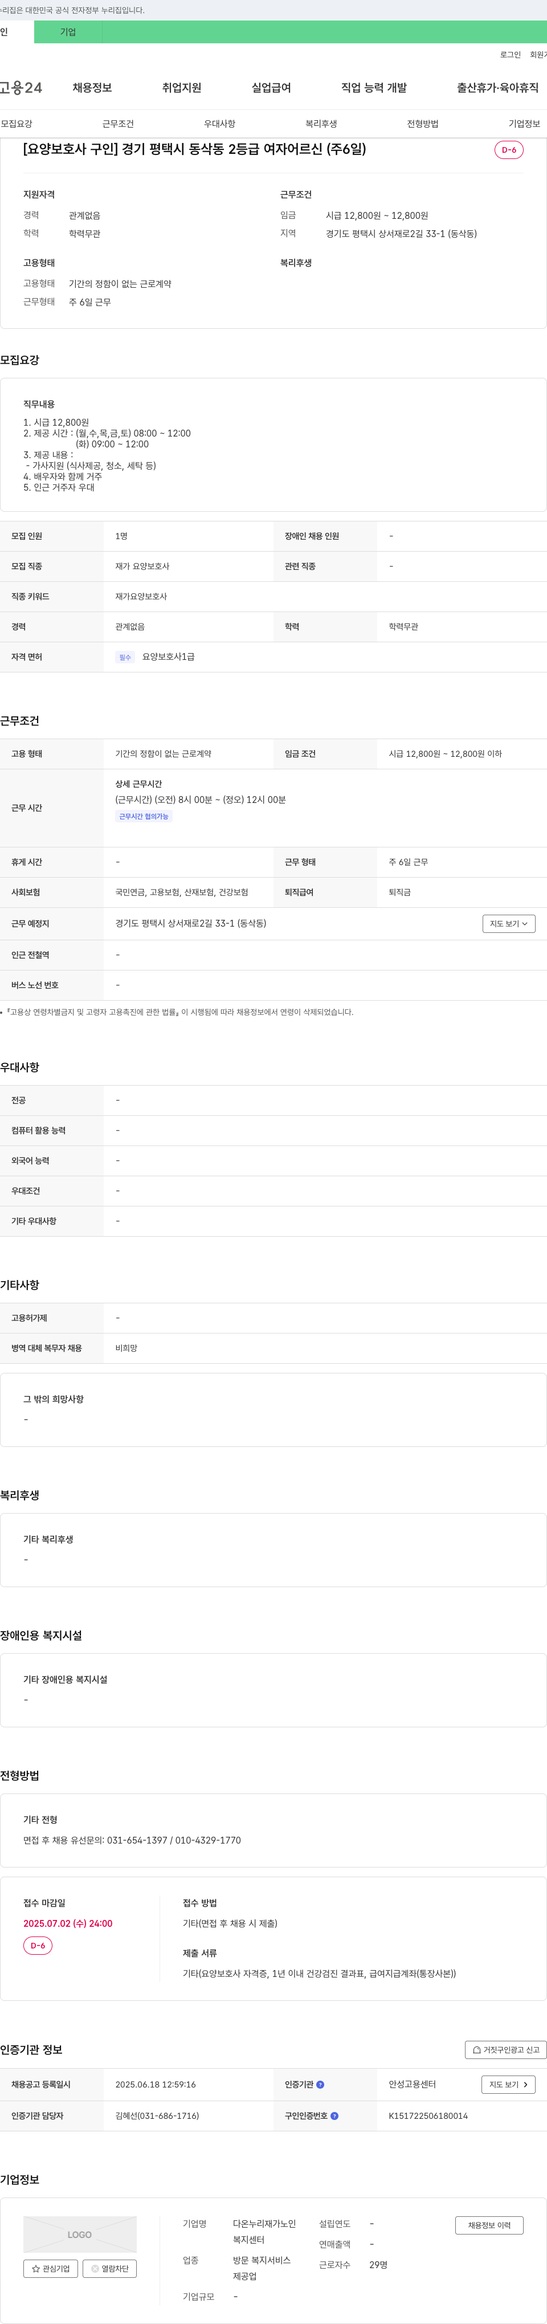Click the 업종 value 방문 복지서비스 제공업
The image size is (547, 2324).
pos(262,2268)
